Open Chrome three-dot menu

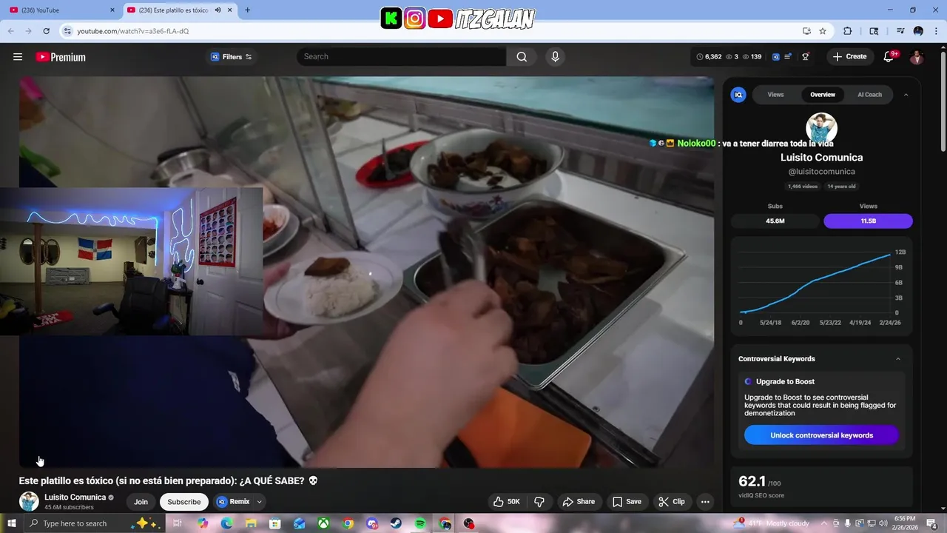click(937, 31)
